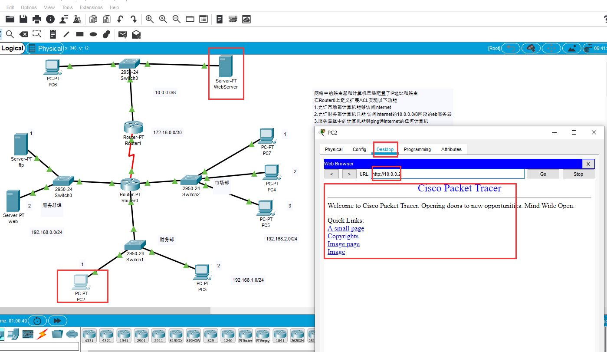Click the Go button in Web Browser

pyautogui.click(x=543, y=174)
